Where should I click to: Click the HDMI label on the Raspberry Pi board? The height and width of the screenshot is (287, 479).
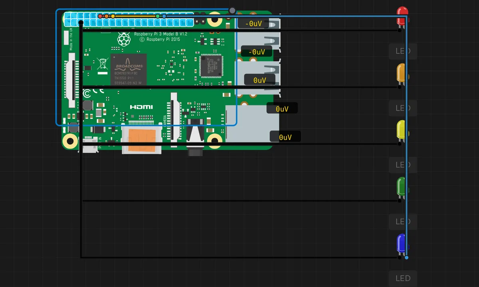(141, 107)
